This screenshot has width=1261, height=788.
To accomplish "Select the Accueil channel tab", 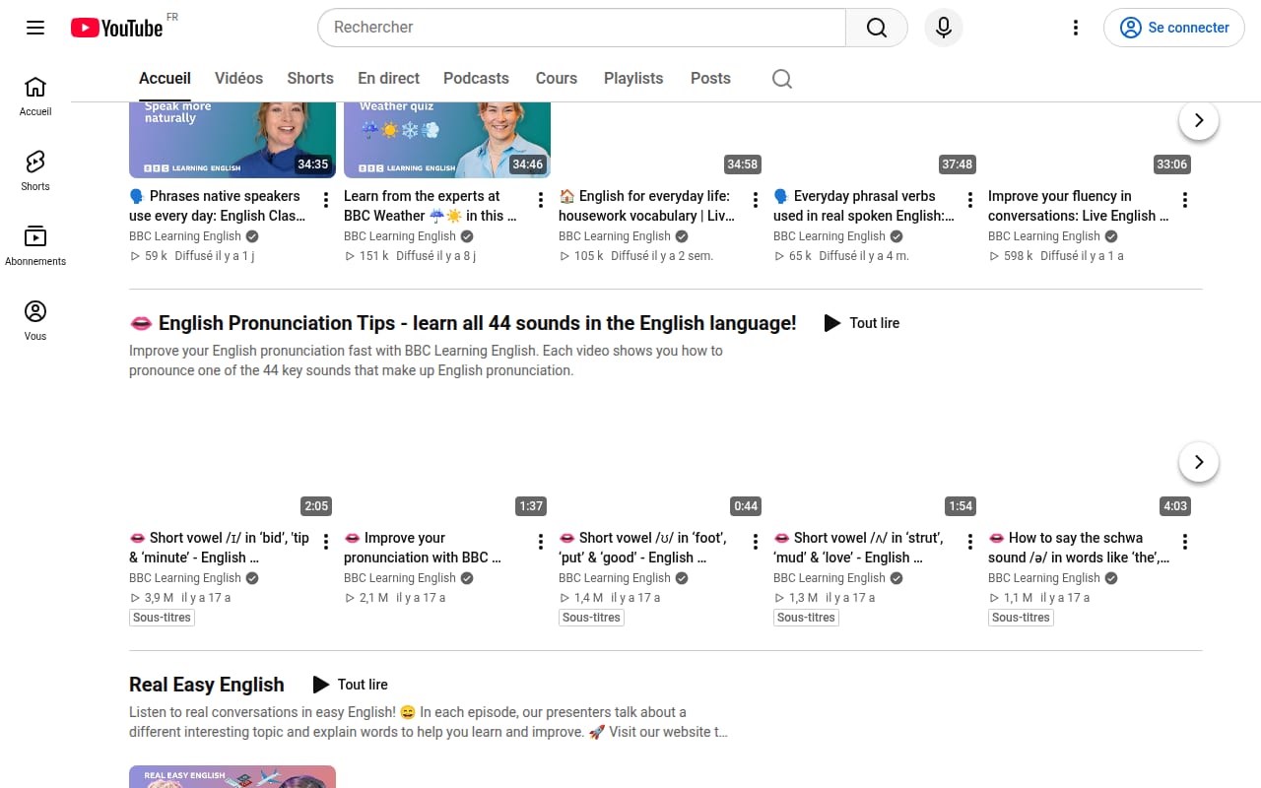I will [x=165, y=79].
